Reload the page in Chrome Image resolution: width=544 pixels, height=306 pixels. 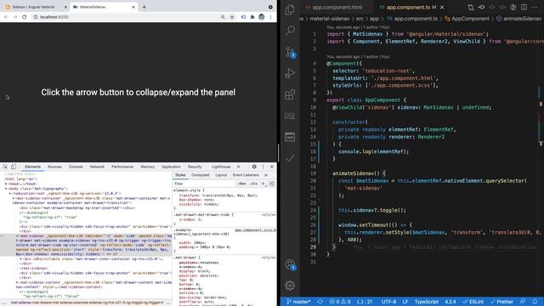pos(25,17)
